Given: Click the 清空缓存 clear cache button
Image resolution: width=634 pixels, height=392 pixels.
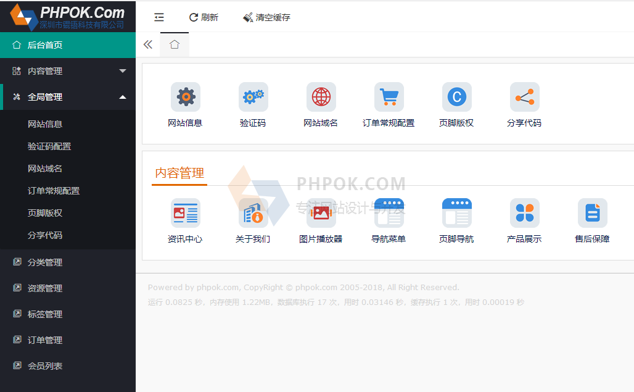Looking at the screenshot, I should click(x=266, y=17).
